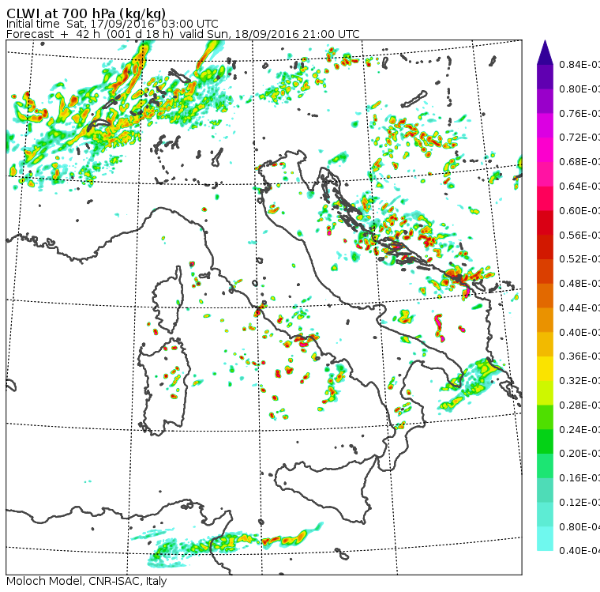Click the 0.60E-03 legend label
This screenshot has width=600, height=592.
click(x=579, y=211)
